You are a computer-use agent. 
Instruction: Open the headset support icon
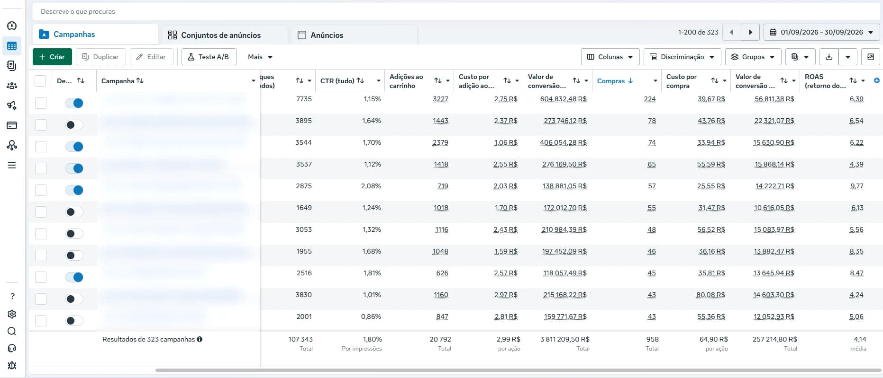click(x=12, y=348)
